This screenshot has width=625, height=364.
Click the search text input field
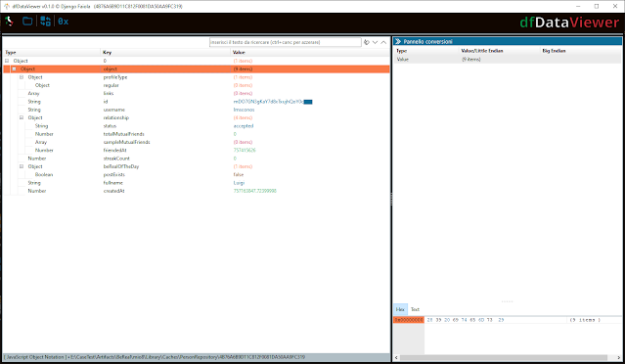tap(285, 42)
